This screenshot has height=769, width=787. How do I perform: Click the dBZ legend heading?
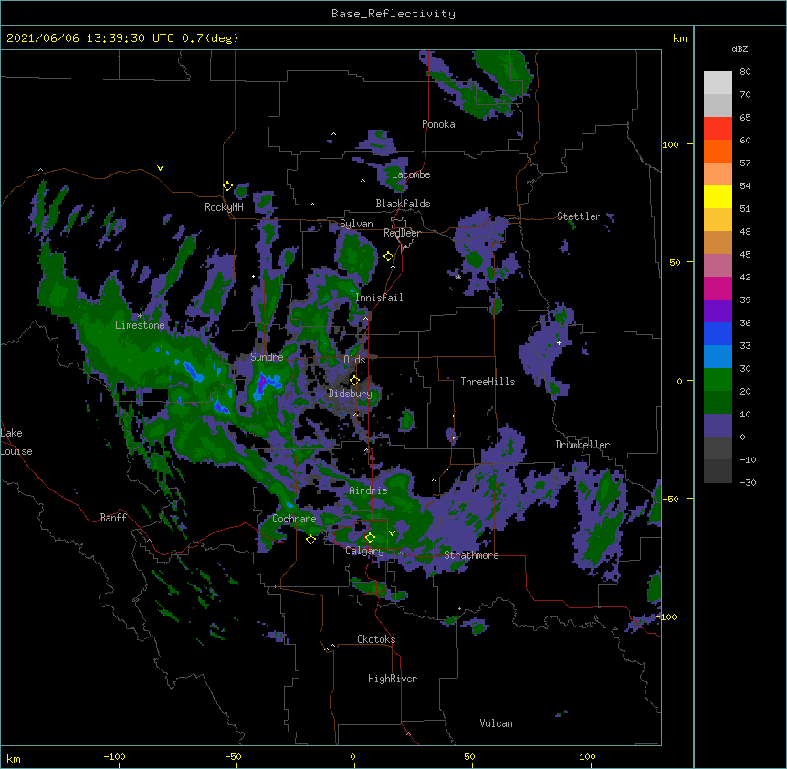tap(740, 48)
